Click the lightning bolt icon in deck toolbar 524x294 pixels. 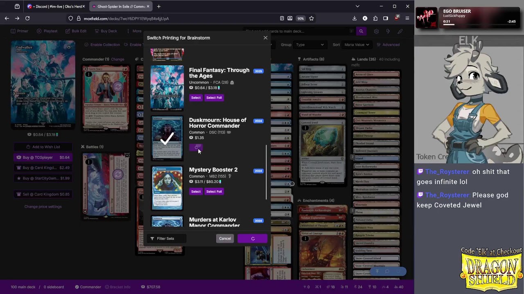click(388, 31)
